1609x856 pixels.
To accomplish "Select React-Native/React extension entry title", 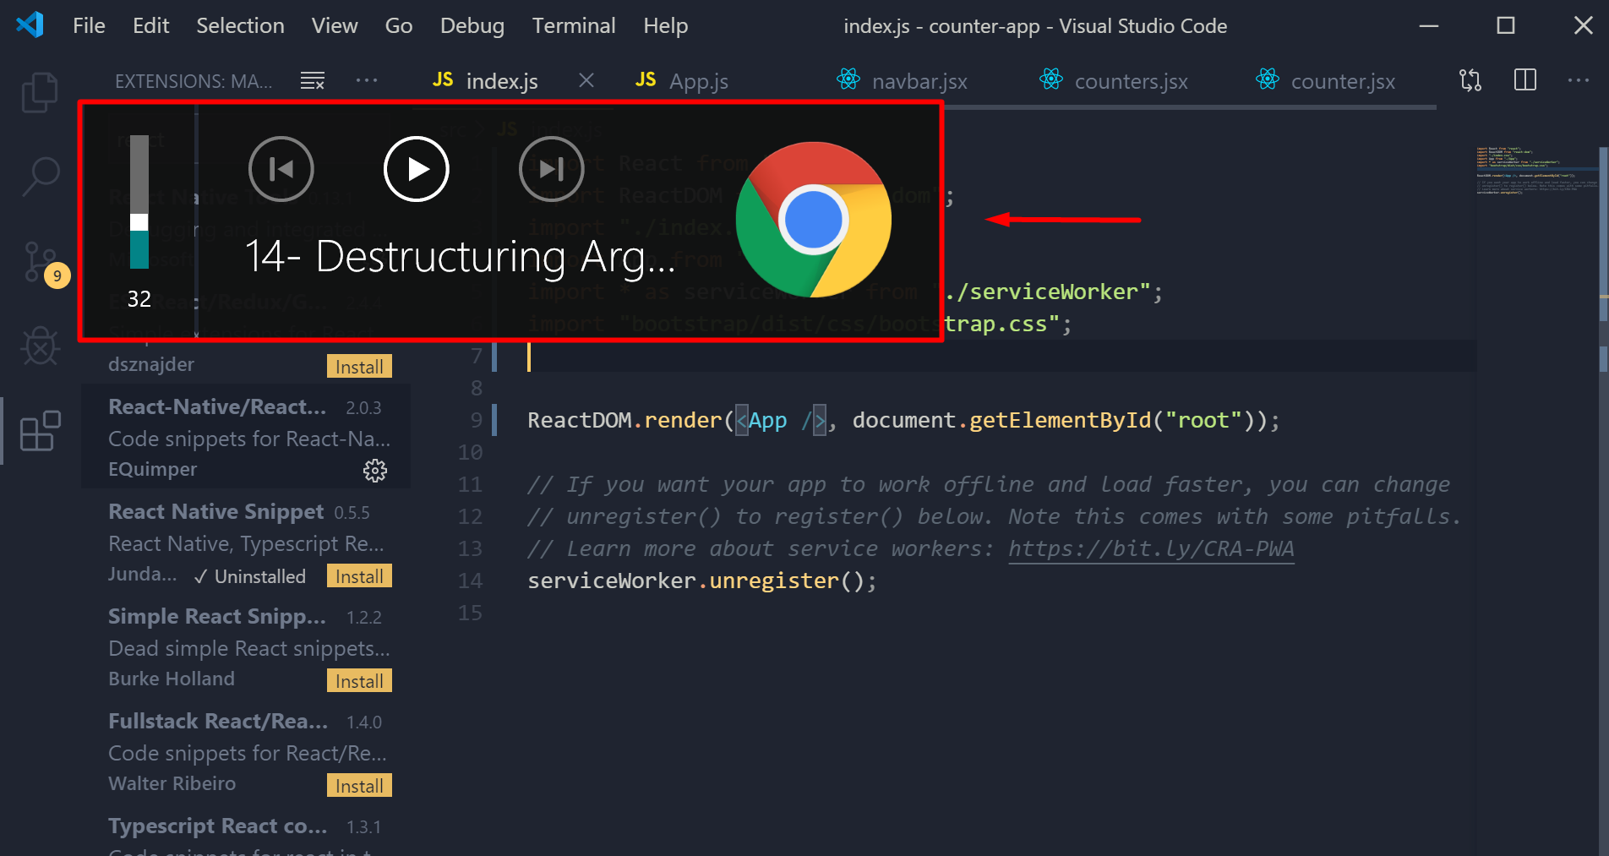I will click(217, 406).
